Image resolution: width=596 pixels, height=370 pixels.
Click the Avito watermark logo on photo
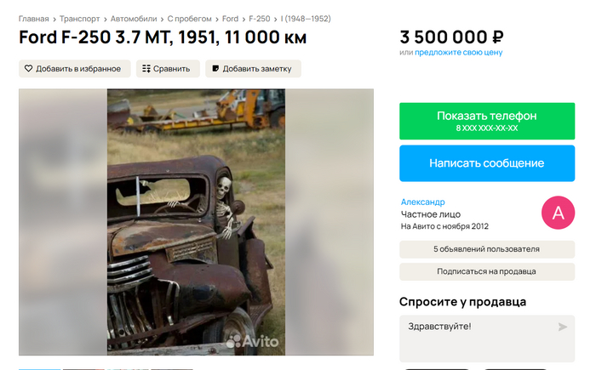click(x=252, y=341)
